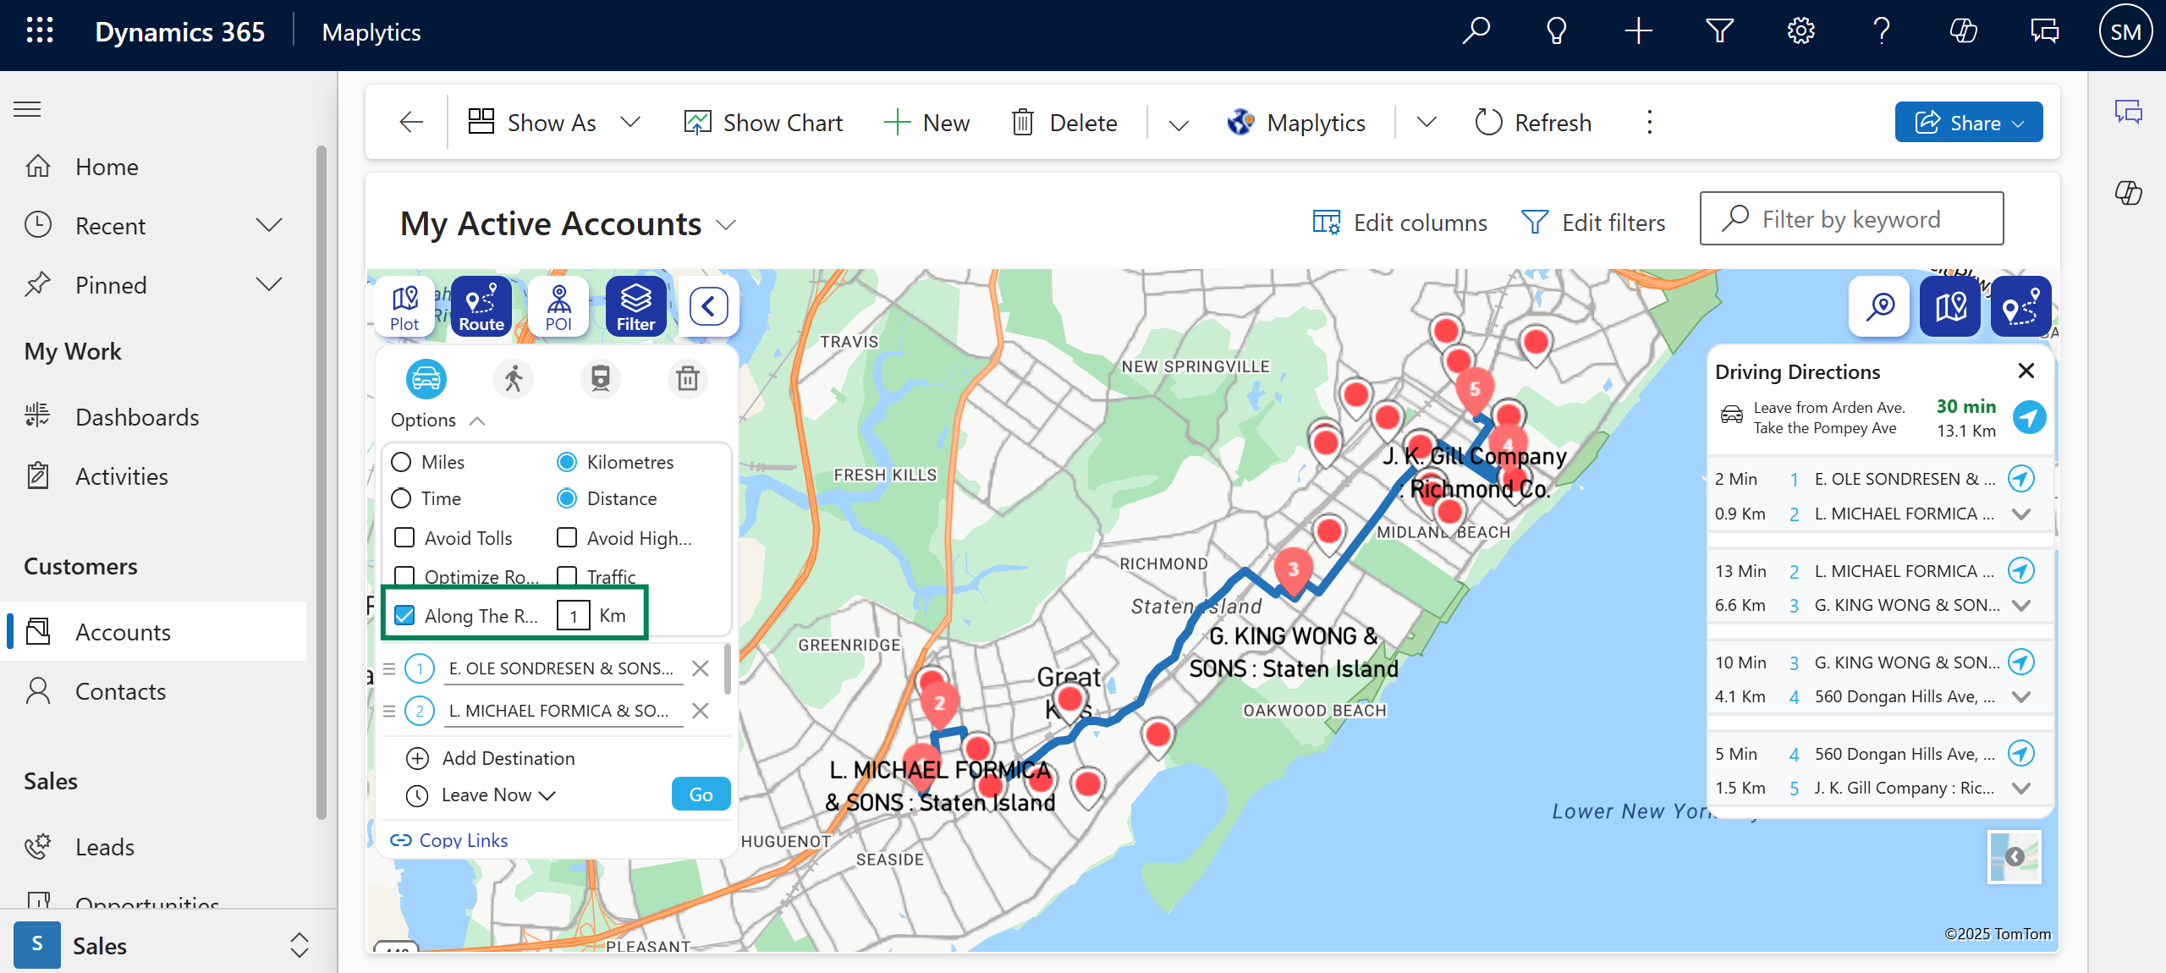Open the map search magnifier icon
The height and width of the screenshot is (973, 2166).
(1880, 306)
